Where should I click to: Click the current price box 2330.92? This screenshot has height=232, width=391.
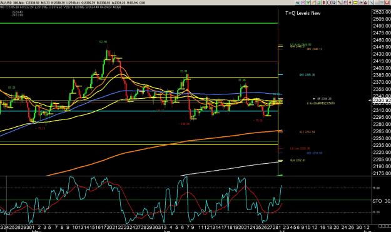pos(382,101)
